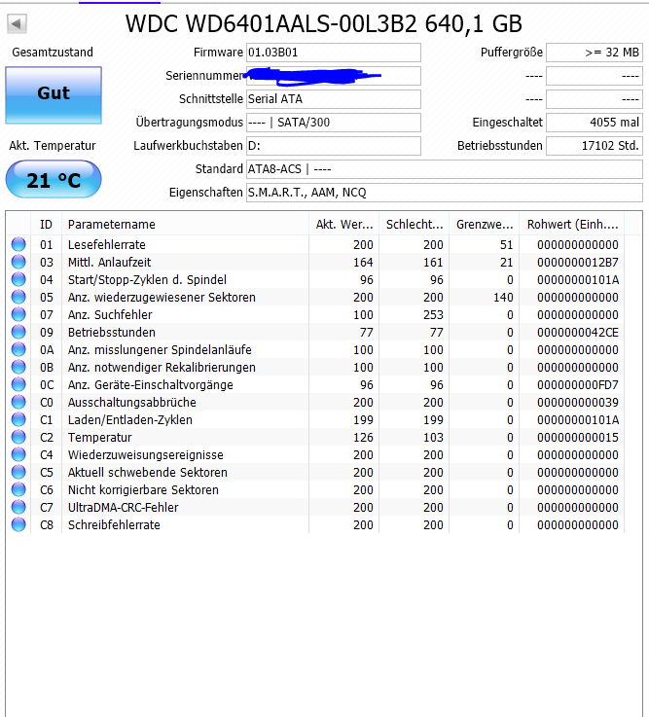Select Anz. notwendiger Rekalibrierungen row text
Screen dimensions: 649x717
[162, 367]
